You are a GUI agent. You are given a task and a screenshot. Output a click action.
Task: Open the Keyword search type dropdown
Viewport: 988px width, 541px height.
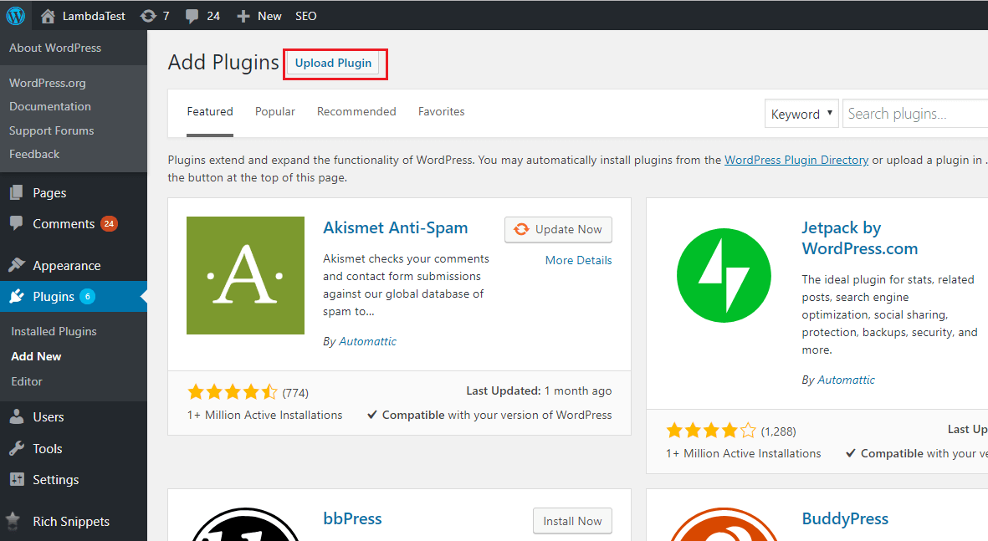coord(801,113)
